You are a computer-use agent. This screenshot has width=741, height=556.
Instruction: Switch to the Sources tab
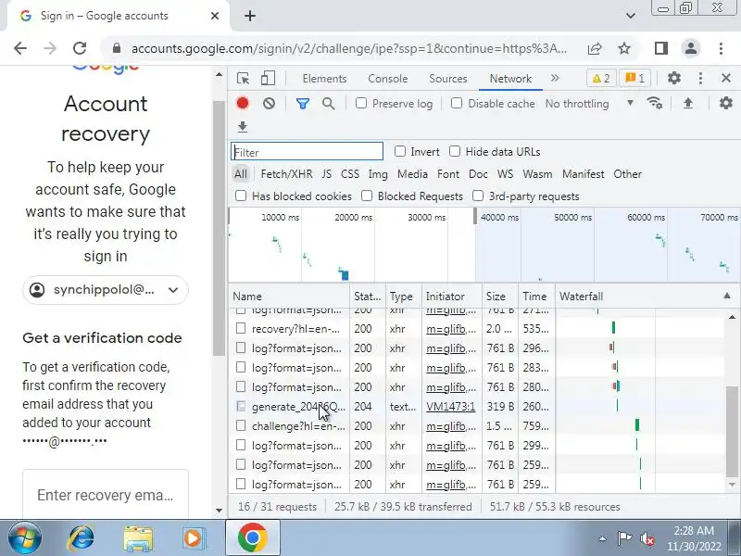[448, 79]
